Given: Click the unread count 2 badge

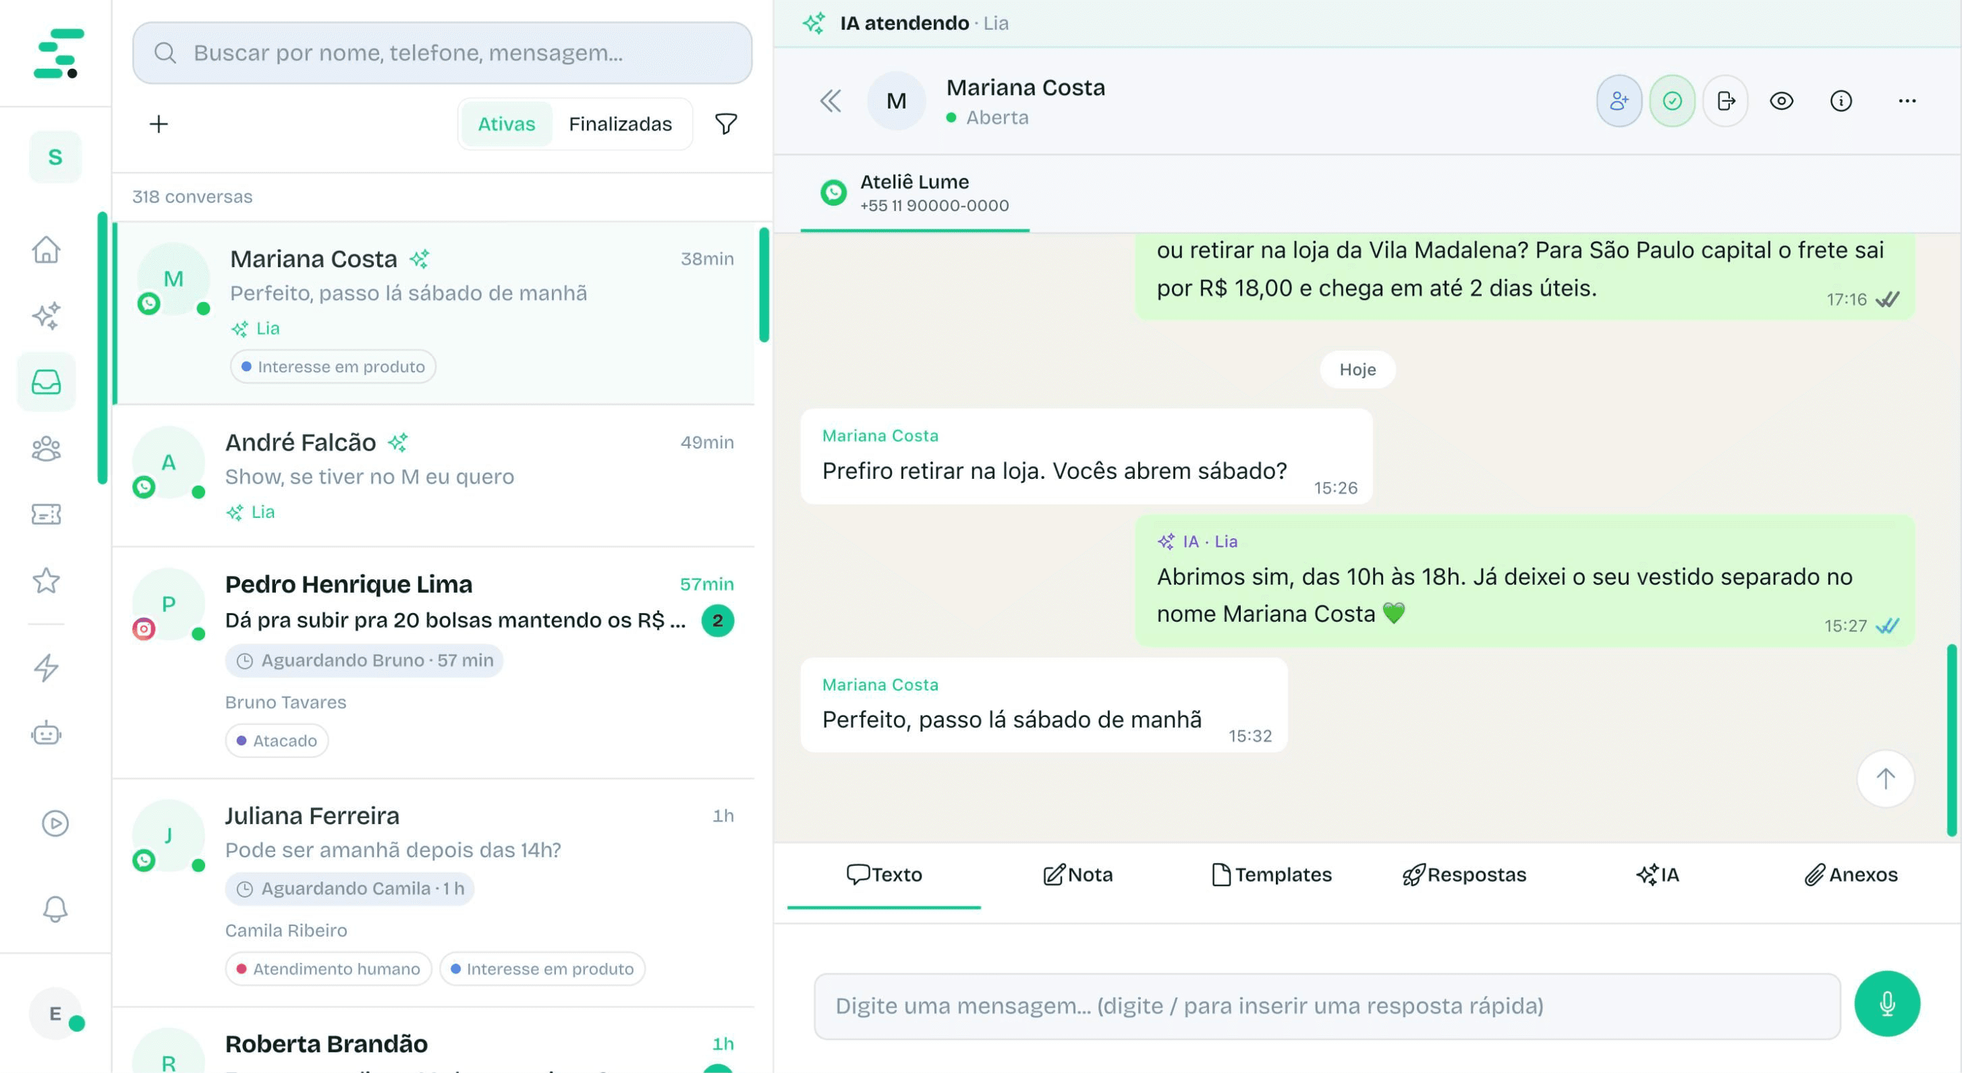Looking at the screenshot, I should [717, 620].
